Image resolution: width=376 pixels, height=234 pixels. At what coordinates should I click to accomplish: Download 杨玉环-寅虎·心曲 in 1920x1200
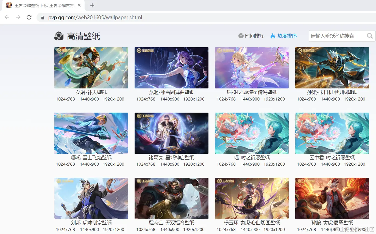pos(274,230)
